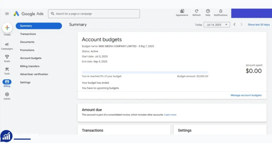The image size is (272, 143).
Task: Click Budget amount: $5,000.00 text
Action: coord(193,76)
